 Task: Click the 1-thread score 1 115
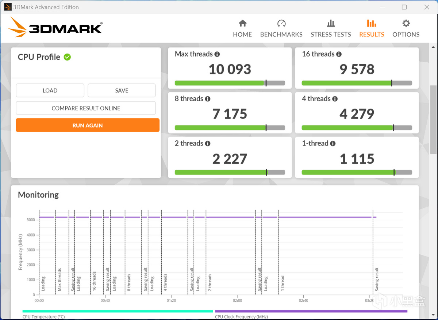click(357, 159)
